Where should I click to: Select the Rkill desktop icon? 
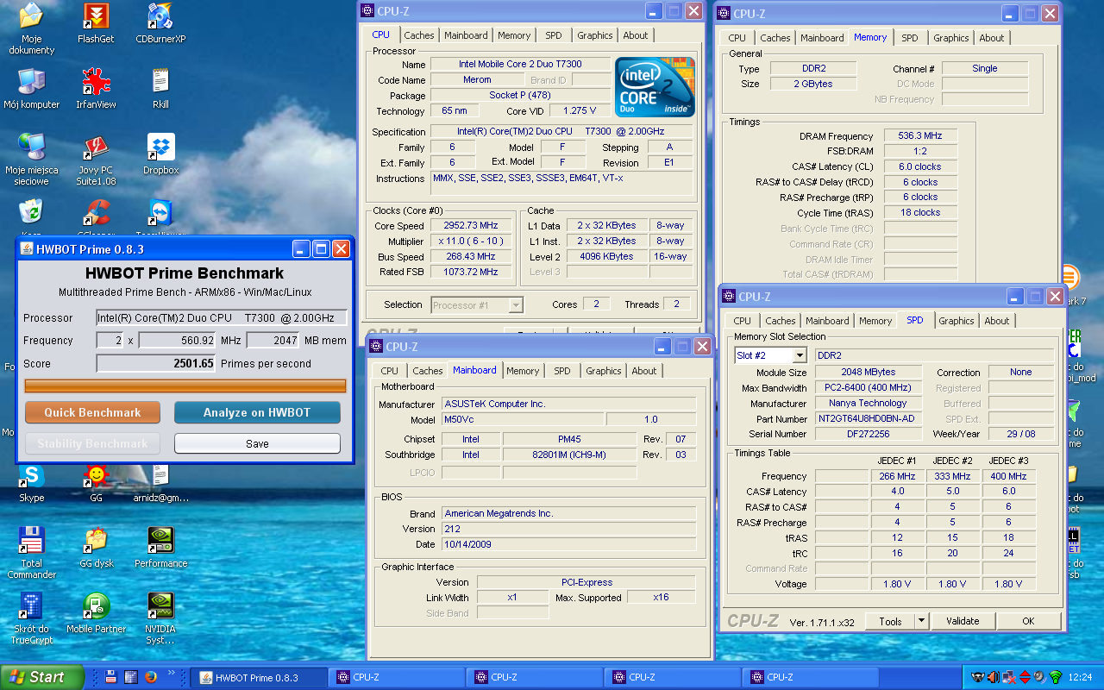(x=160, y=81)
